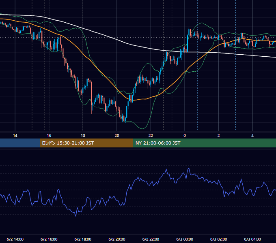
Task: Select the 20 hour axis label
Action: [117, 136]
